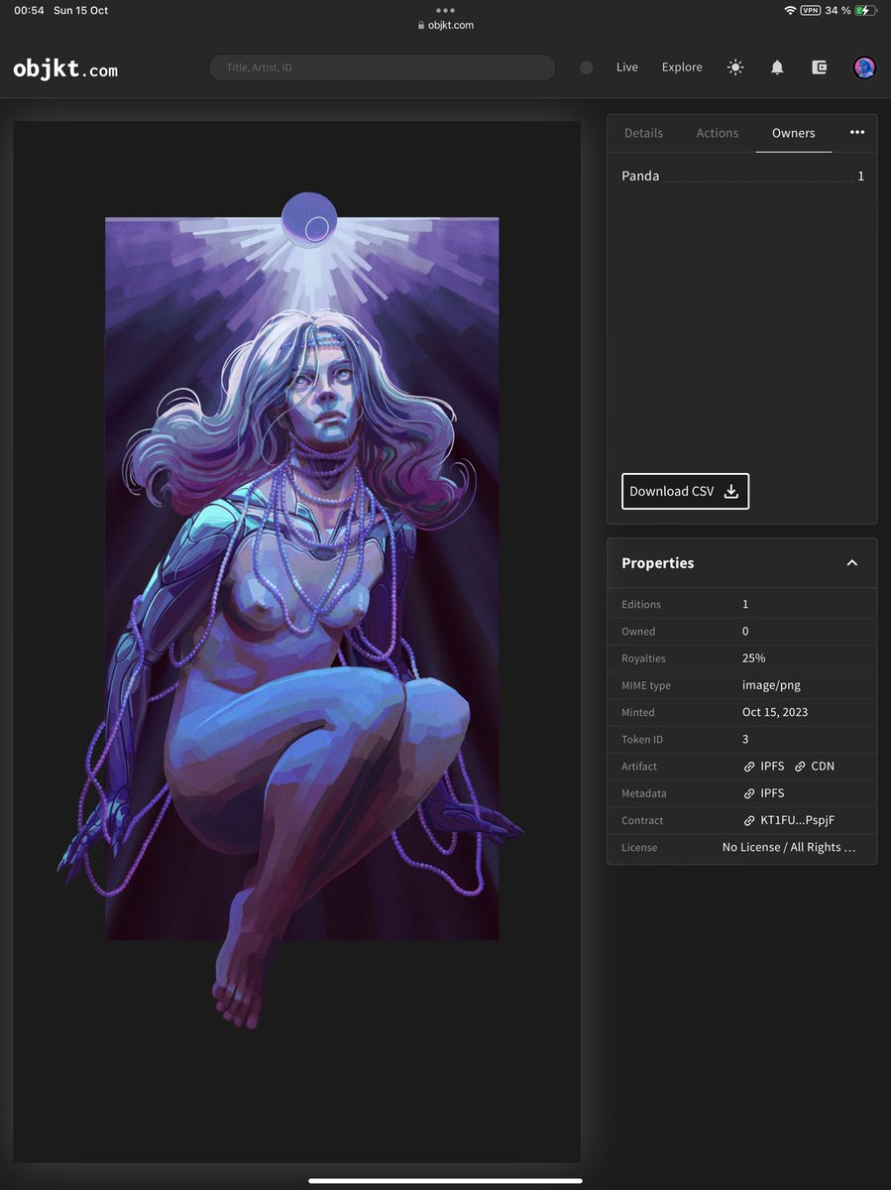This screenshot has width=891, height=1190.
Task: Tap the Wi-Fi icon in status bar
Action: (x=790, y=10)
